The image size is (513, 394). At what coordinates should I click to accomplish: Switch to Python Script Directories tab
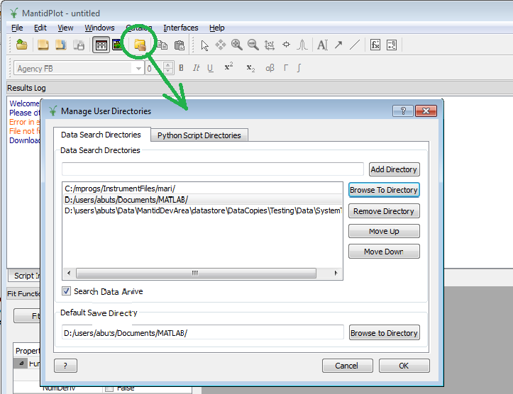point(199,135)
